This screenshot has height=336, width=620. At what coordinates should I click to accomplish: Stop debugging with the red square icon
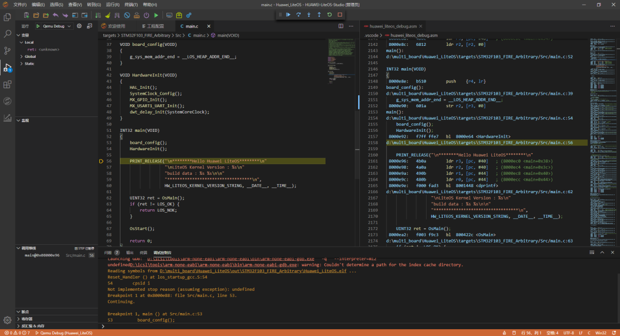(340, 14)
